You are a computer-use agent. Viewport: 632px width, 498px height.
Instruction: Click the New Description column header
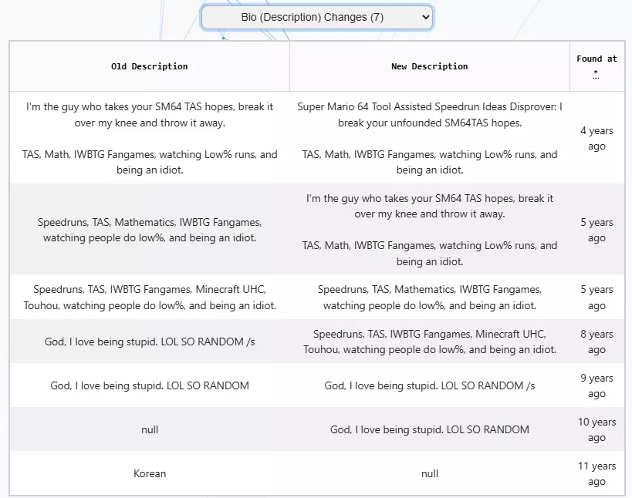coord(430,66)
